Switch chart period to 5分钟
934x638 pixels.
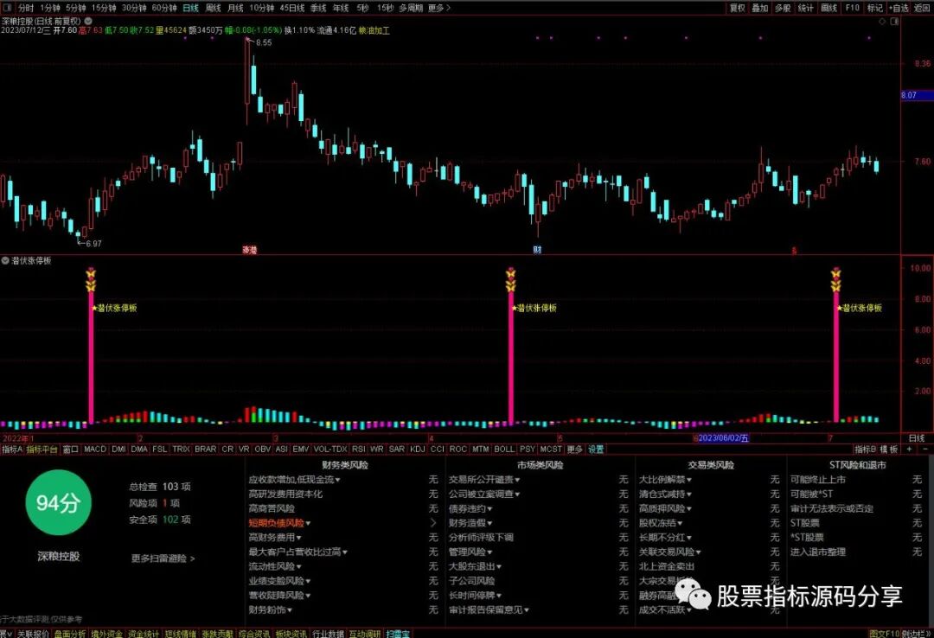pos(75,8)
